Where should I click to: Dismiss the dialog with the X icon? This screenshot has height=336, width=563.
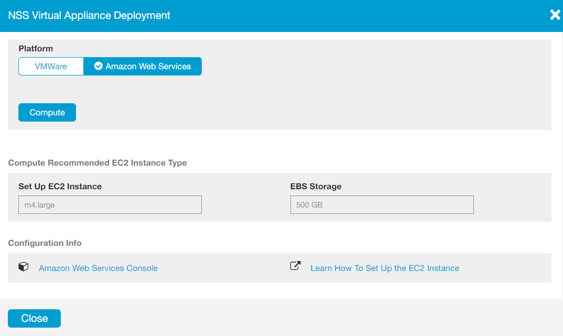[555, 15]
